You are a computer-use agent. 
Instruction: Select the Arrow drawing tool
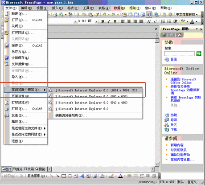pos(57,176)
